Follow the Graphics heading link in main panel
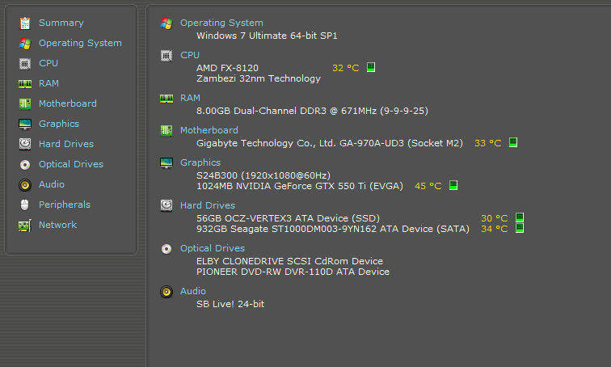This screenshot has width=611, height=367. [200, 162]
